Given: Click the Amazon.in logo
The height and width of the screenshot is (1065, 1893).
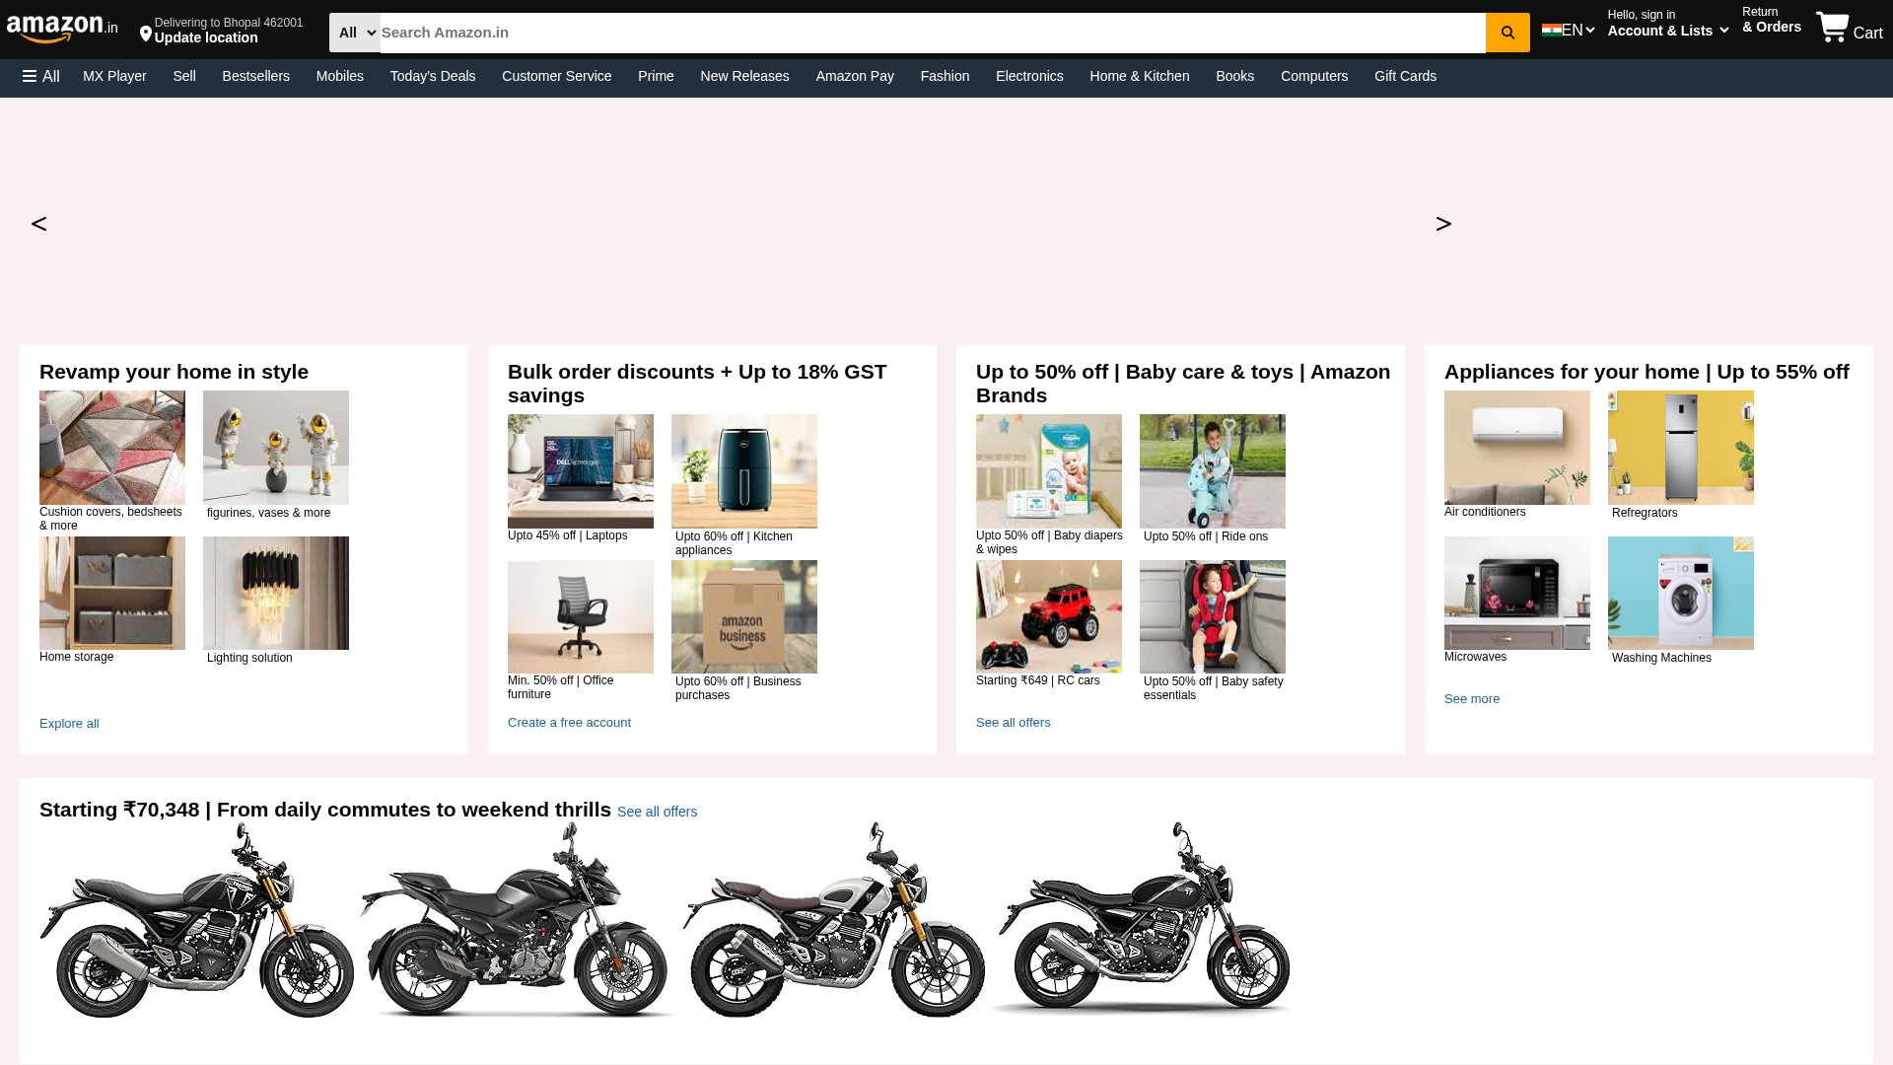Looking at the screenshot, I should (62, 29).
